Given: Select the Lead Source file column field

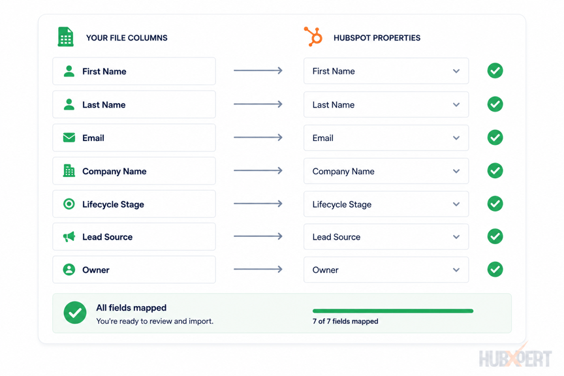Looking at the screenshot, I should coord(134,237).
